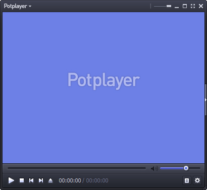Click the title bar opacity slider
This screenshot has height=190, width=207.
click(x=163, y=6)
